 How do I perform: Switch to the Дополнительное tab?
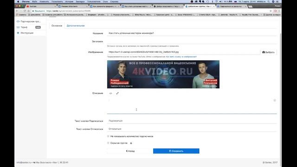tap(76, 26)
